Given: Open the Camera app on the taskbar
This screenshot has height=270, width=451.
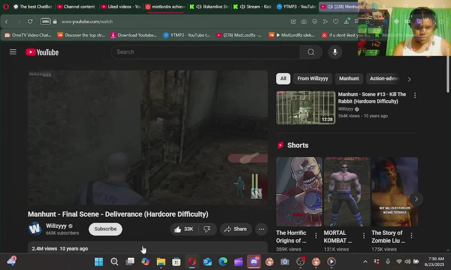Looking at the screenshot, I should click(x=285, y=261).
